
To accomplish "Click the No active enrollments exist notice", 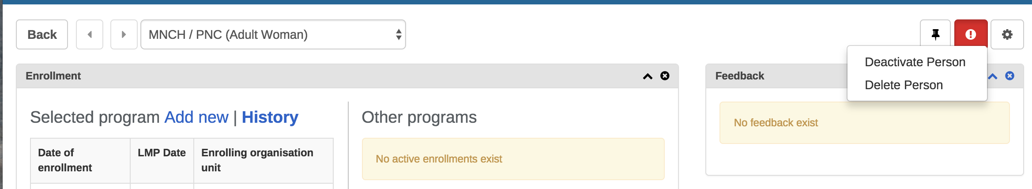I will pyautogui.click(x=439, y=159).
